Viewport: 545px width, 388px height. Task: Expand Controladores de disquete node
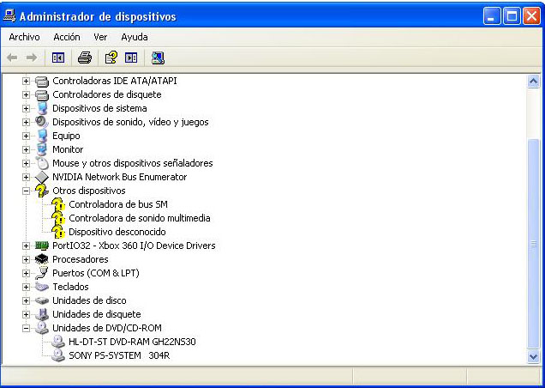[x=26, y=94]
